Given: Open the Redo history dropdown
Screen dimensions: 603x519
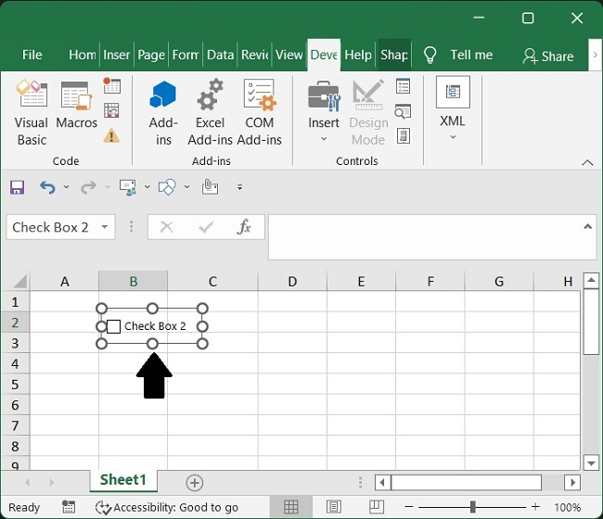Looking at the screenshot, I should click(108, 187).
